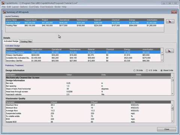Close the Summary of All Layouts dialog

[x=174, y=12]
